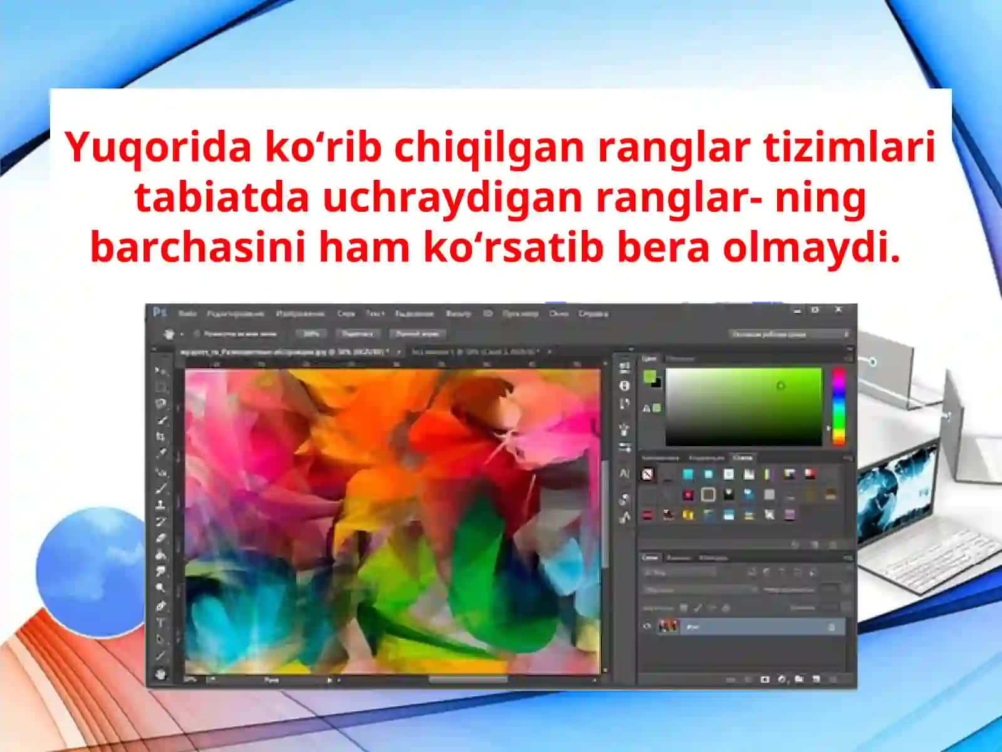Select the Pen tool
Image resolution: width=1002 pixels, height=752 pixels.
161,606
